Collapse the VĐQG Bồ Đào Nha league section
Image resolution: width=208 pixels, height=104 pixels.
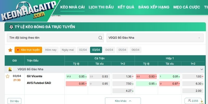pyautogui.click(x=201, y=69)
